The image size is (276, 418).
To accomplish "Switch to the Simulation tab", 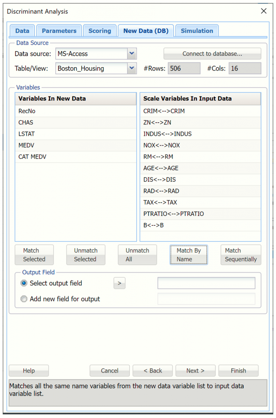I will pos(197,31).
